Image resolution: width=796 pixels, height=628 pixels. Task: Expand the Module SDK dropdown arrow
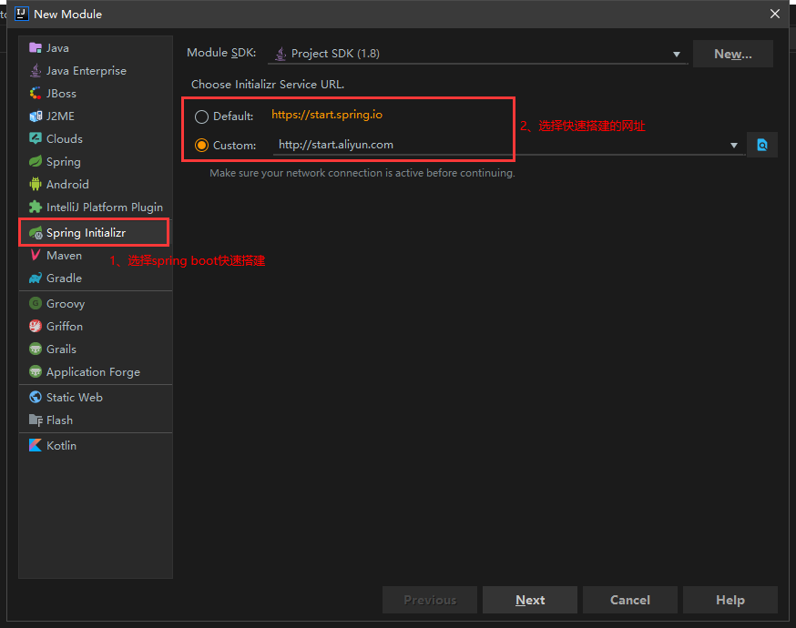coord(676,55)
